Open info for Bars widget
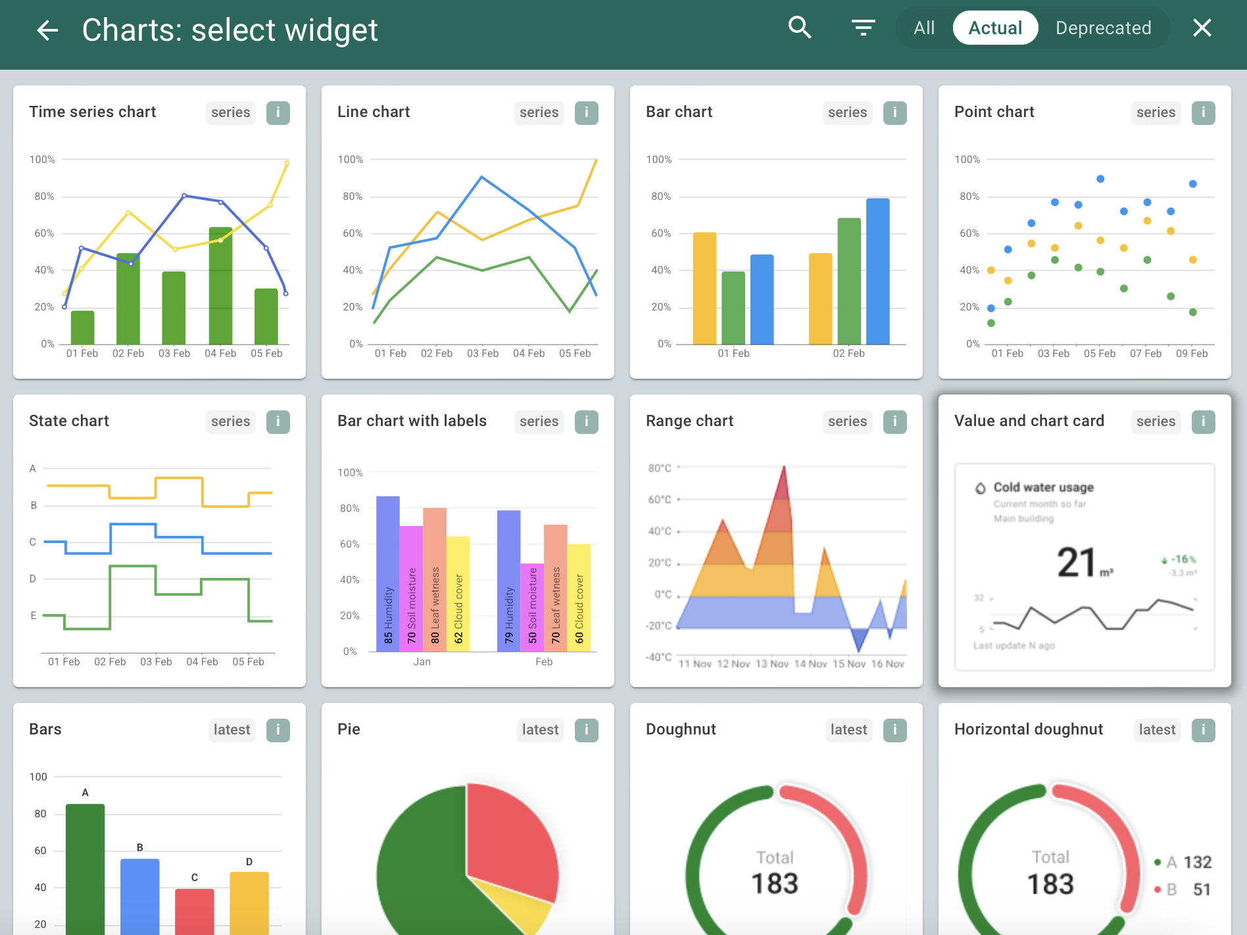Screen dimensions: 1247x935 tap(278, 730)
